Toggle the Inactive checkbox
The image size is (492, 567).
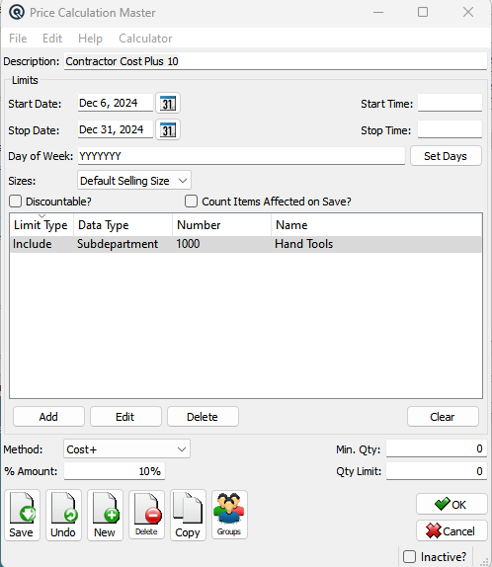409,556
